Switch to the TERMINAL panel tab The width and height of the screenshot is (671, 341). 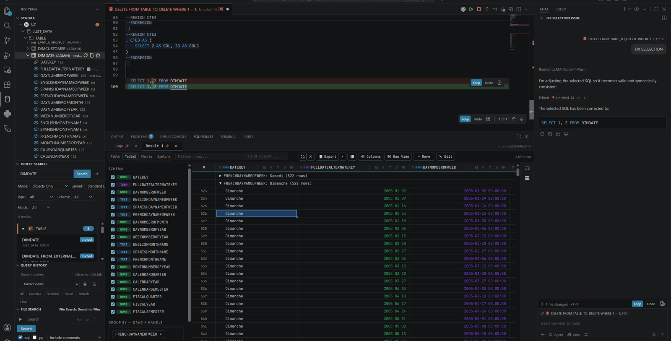[x=228, y=137]
